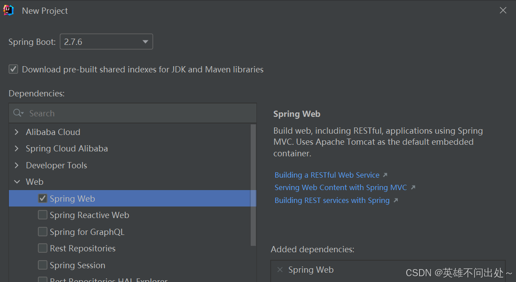The width and height of the screenshot is (516, 282).
Task: Check the Spring Session checkbox
Action: click(43, 265)
